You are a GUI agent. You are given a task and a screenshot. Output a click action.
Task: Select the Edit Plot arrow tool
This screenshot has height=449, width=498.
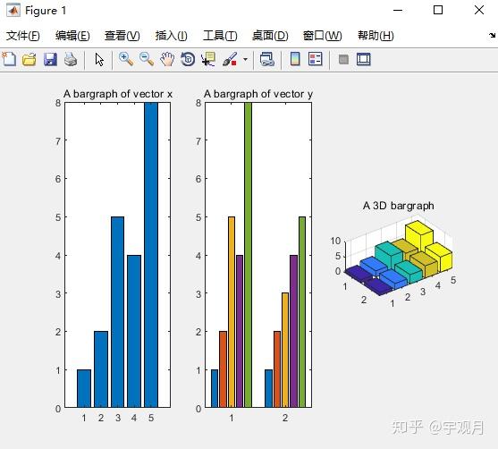click(99, 59)
